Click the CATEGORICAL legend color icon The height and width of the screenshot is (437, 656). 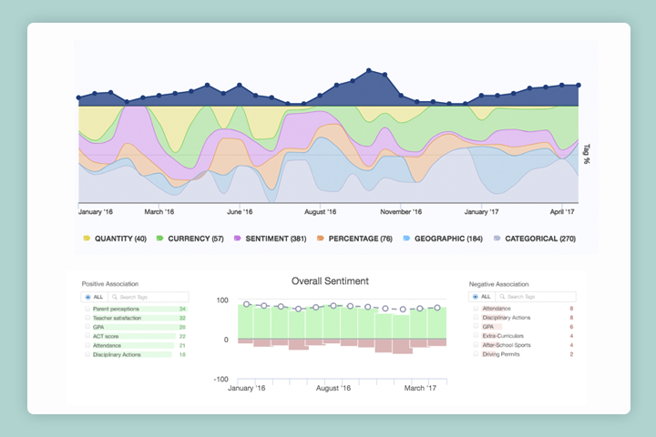[x=497, y=239]
